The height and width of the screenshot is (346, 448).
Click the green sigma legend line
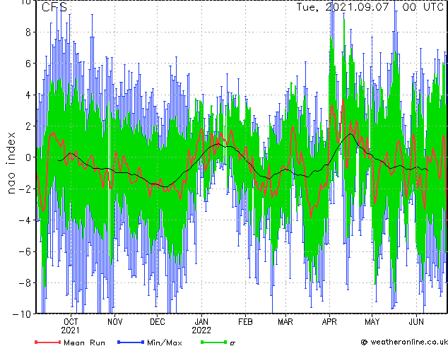213,342
